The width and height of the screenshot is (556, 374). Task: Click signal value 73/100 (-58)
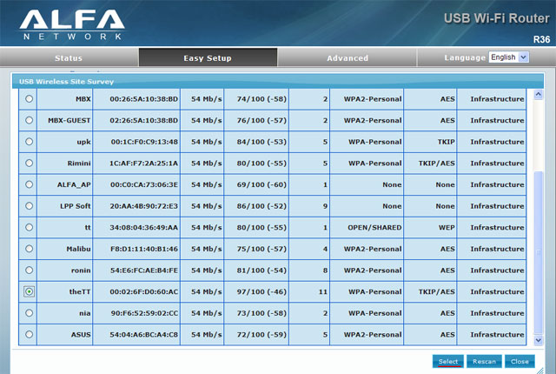point(261,313)
